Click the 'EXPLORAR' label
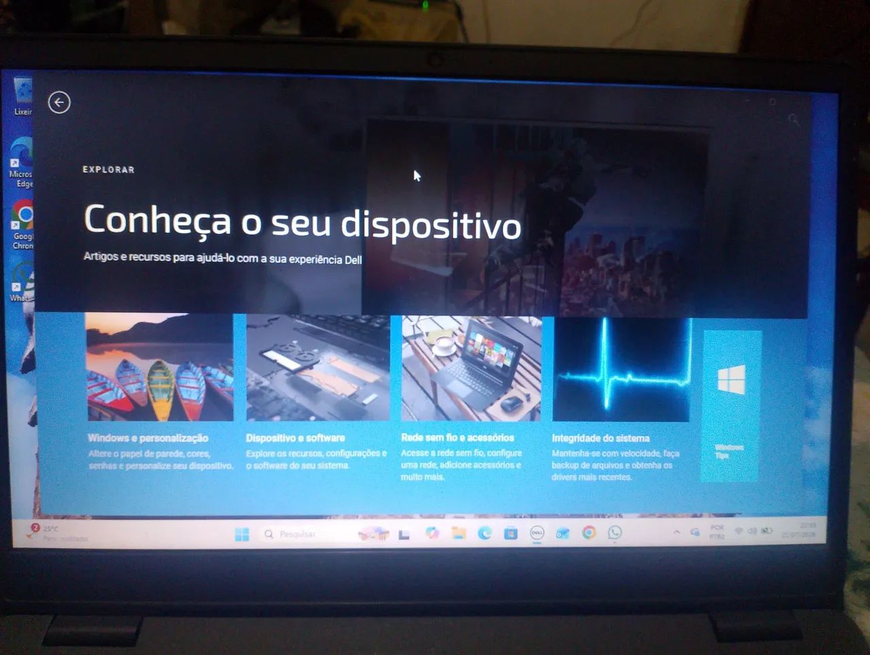The image size is (870, 655). [x=109, y=170]
